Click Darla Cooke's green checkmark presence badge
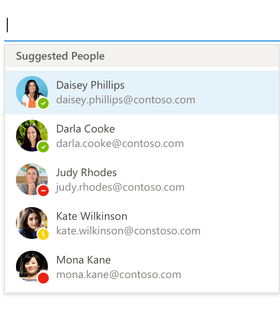The image size is (280, 309). pyautogui.click(x=43, y=147)
